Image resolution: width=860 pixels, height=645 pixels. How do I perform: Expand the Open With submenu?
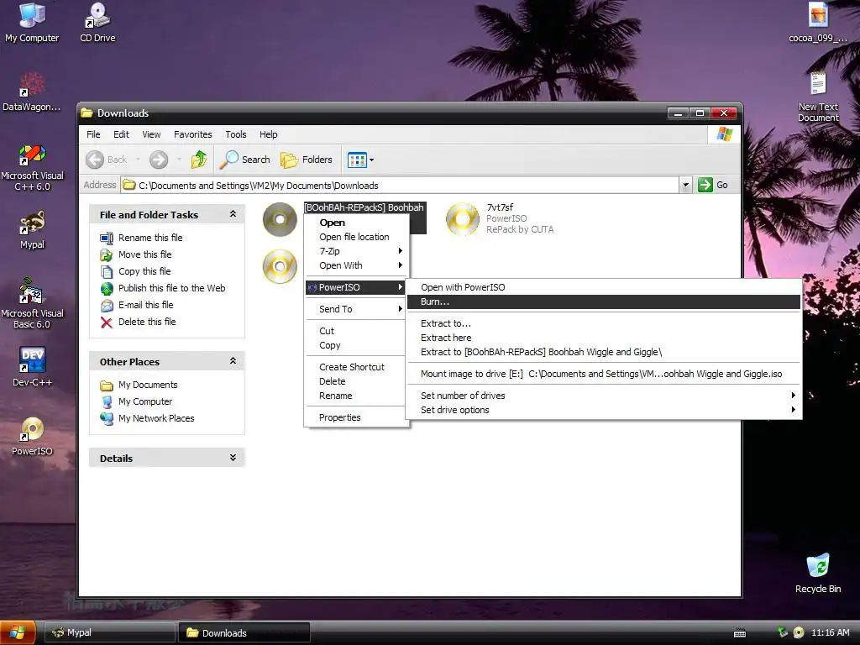tap(356, 265)
